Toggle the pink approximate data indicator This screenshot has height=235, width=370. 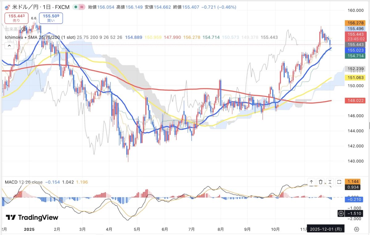pos(82,7)
